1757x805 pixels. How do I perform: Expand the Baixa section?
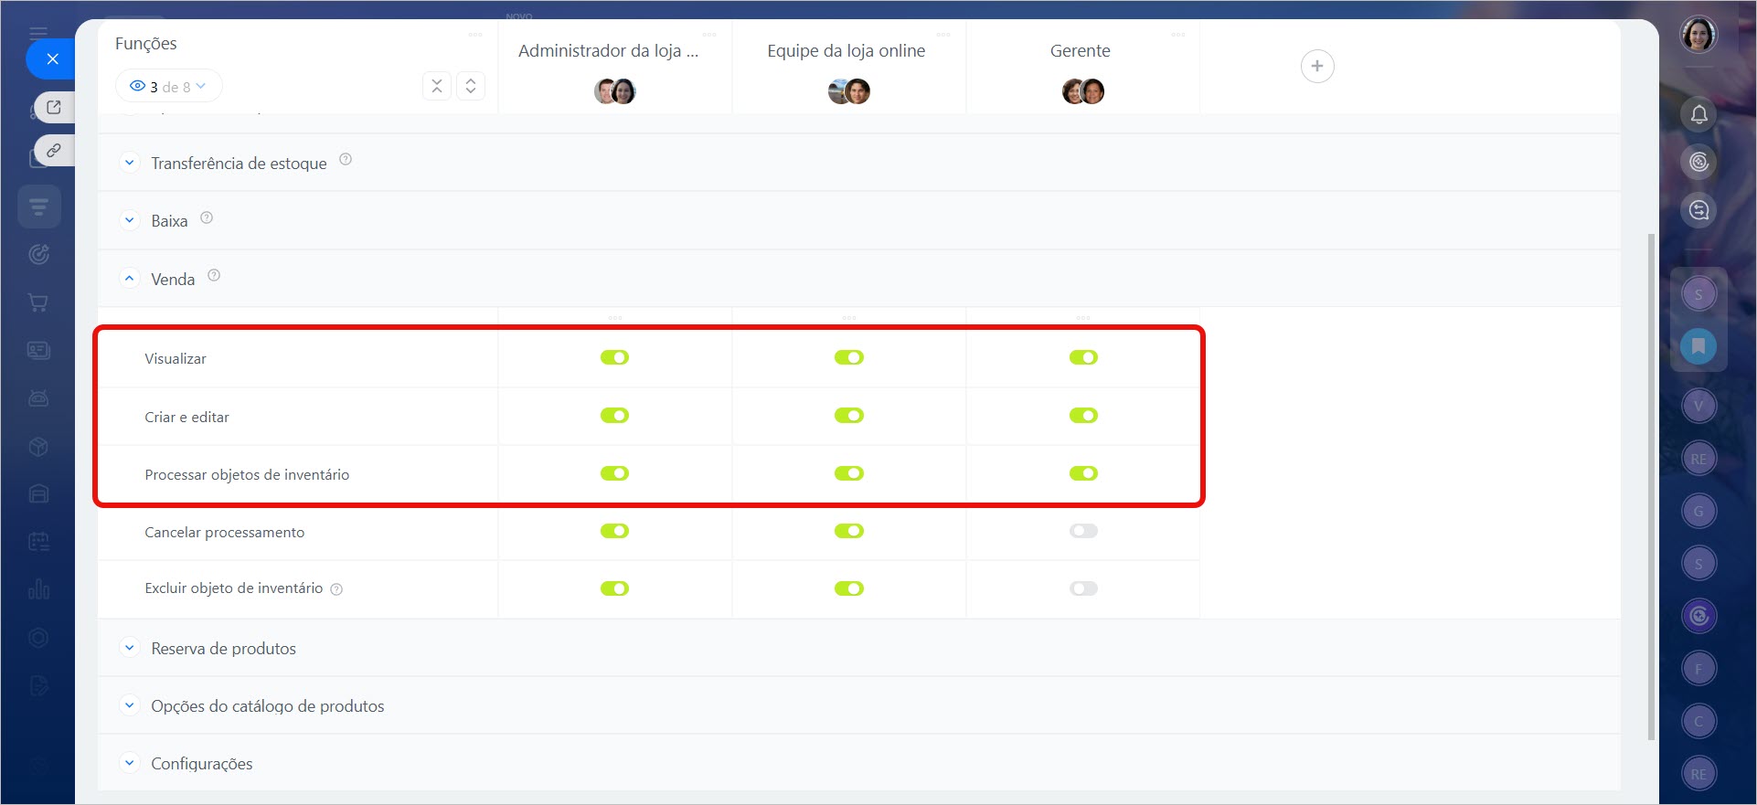click(130, 220)
